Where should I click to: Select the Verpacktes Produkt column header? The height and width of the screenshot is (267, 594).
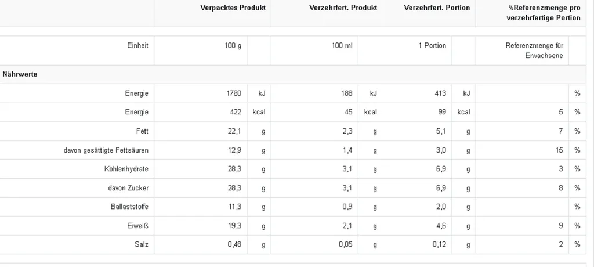coord(233,8)
